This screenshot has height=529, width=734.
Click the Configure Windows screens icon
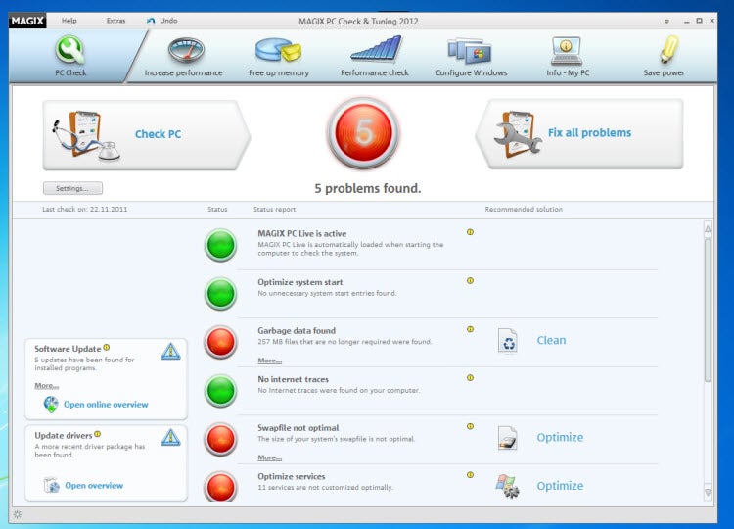(x=470, y=51)
